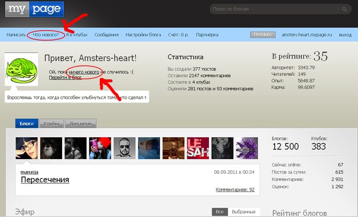Click the sepia seated man thumbnail
Screen dimensions: 358x217
[x=173, y=148]
